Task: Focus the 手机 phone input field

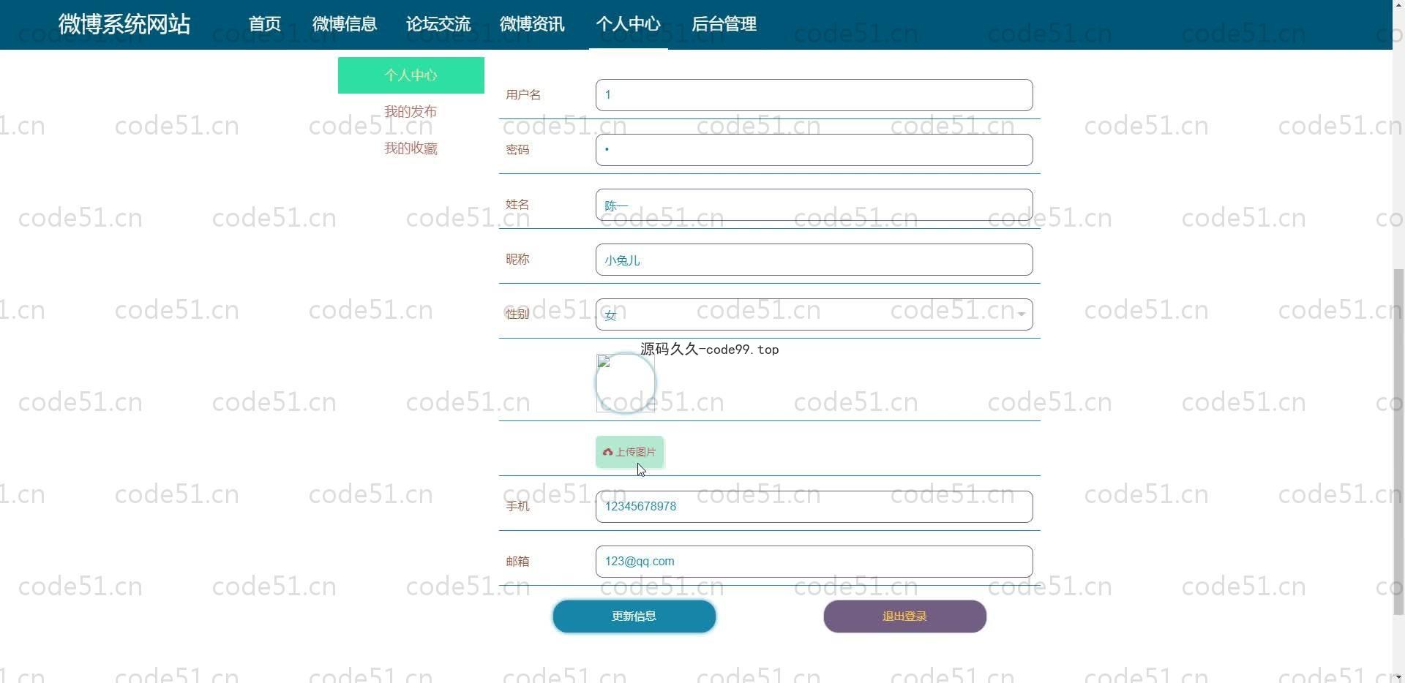Action: coord(814,507)
